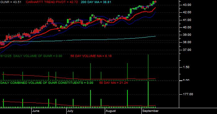Image resolution: width=217 pixels, height=114 pixels.
Task: Click the tallest September GUNR volume spike
Action: [x=148, y=67]
